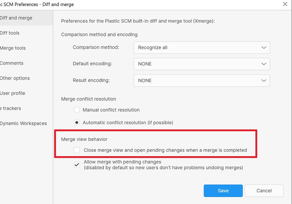The height and width of the screenshot is (204, 292).
Task: Enable Close merge view when merge completed
Action: pos(77,150)
